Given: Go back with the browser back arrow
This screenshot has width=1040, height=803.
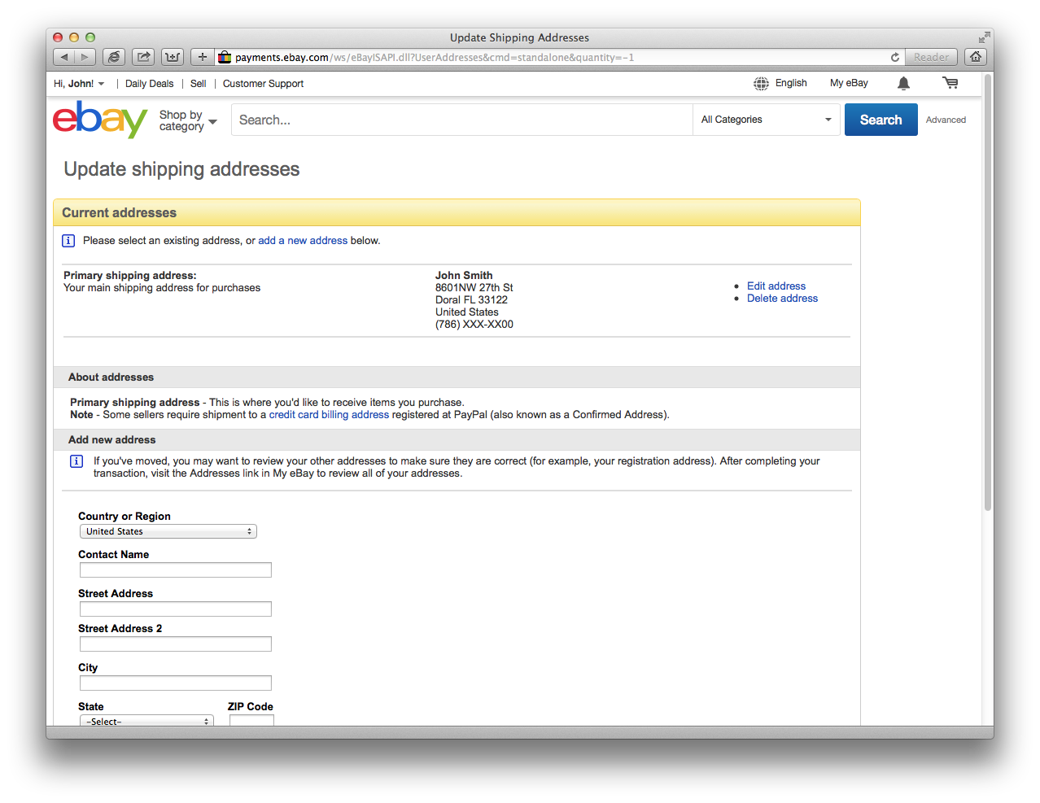Looking at the screenshot, I should pyautogui.click(x=64, y=57).
